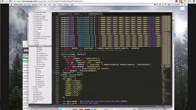Click the green lock icon in address bar
The width and height of the screenshot is (196, 110).
pos(15,1)
